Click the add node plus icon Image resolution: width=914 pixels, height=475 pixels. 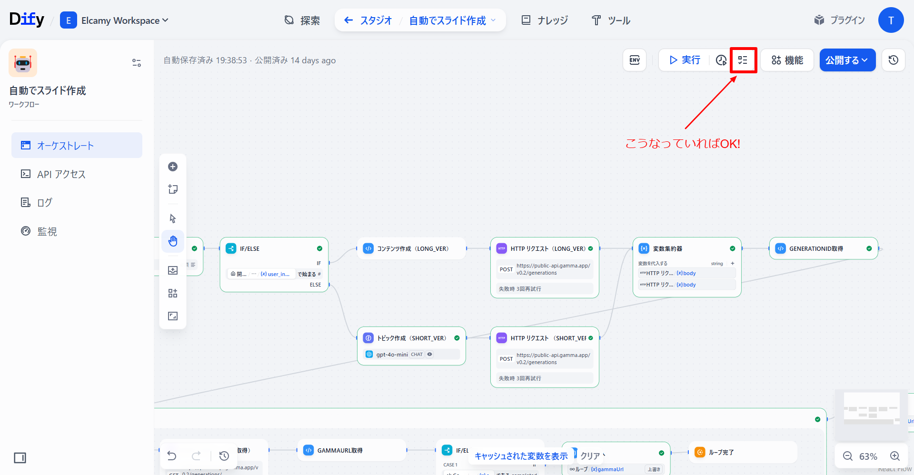point(173,167)
